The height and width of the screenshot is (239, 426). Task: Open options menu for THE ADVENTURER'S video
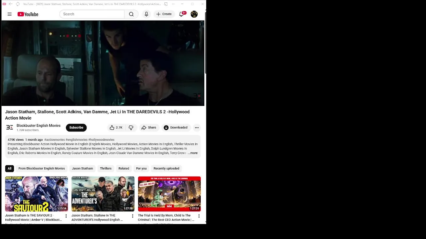132,216
